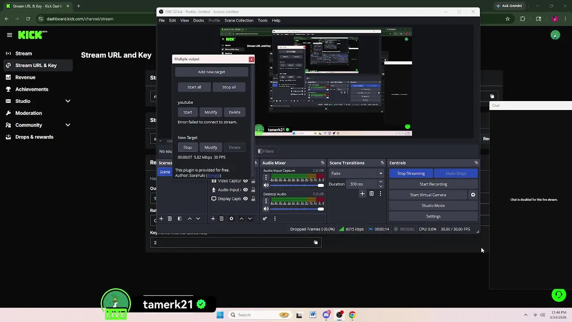Move scene down with arrow icon

tap(198, 219)
